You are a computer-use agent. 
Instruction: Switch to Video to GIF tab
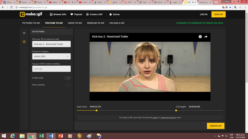(x=75, y=23)
